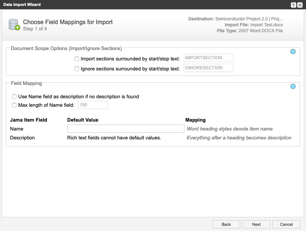Viewport: 306px width, 231px height.
Task: Click the max length field showing 150
Action: 93,105
